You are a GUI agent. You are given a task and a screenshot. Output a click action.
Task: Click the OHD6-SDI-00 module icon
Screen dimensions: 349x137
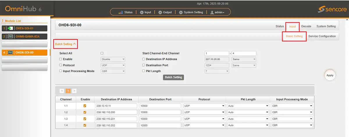(x=10, y=52)
